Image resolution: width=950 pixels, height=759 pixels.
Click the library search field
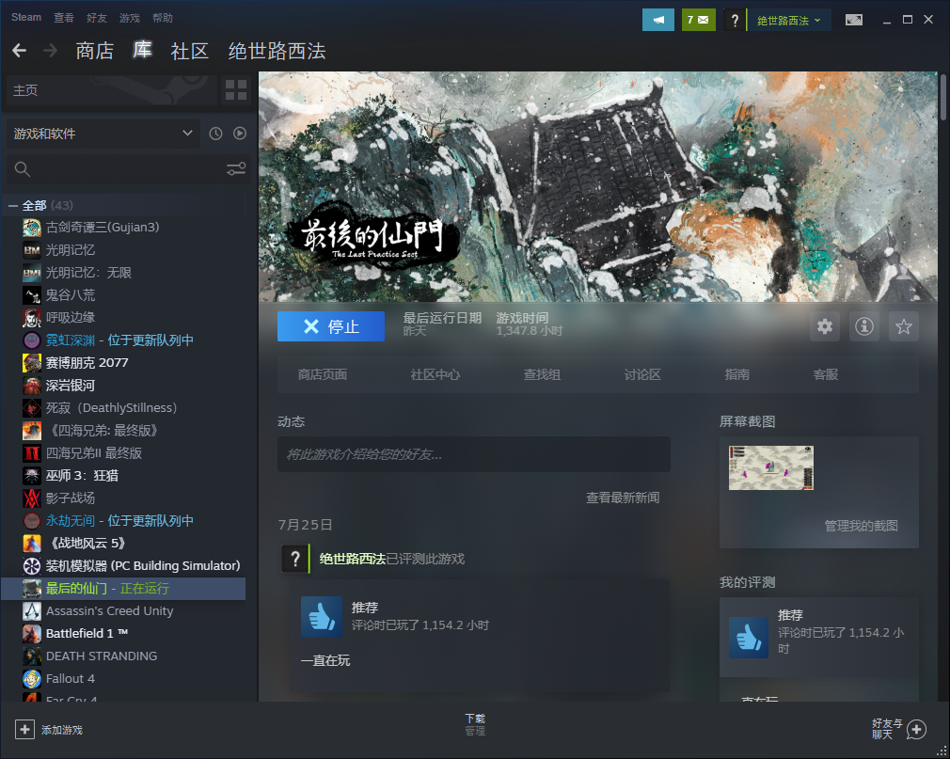tap(127, 169)
